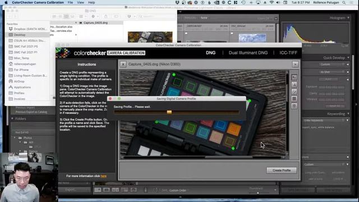Image resolution: width=359 pixels, height=202 pixels.
Task: Collapse the Histogram panel in Lightroom
Action: pyautogui.click(x=348, y=17)
